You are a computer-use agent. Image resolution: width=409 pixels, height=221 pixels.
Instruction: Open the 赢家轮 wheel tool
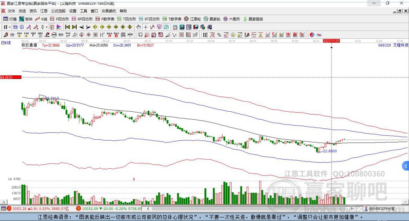click(212, 19)
